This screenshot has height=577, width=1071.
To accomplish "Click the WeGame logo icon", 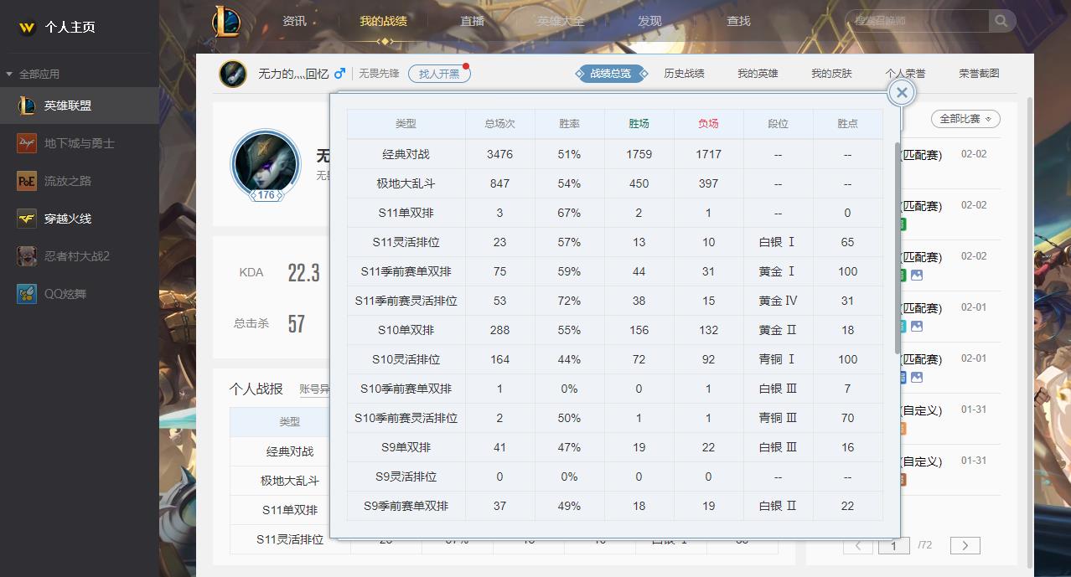I will (27, 27).
